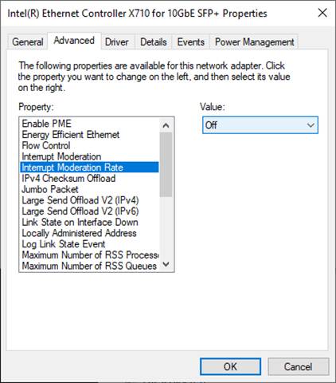Viewport: 336px width, 383px height.
Task: Click the property list scrollbar thumb
Action: point(166,164)
